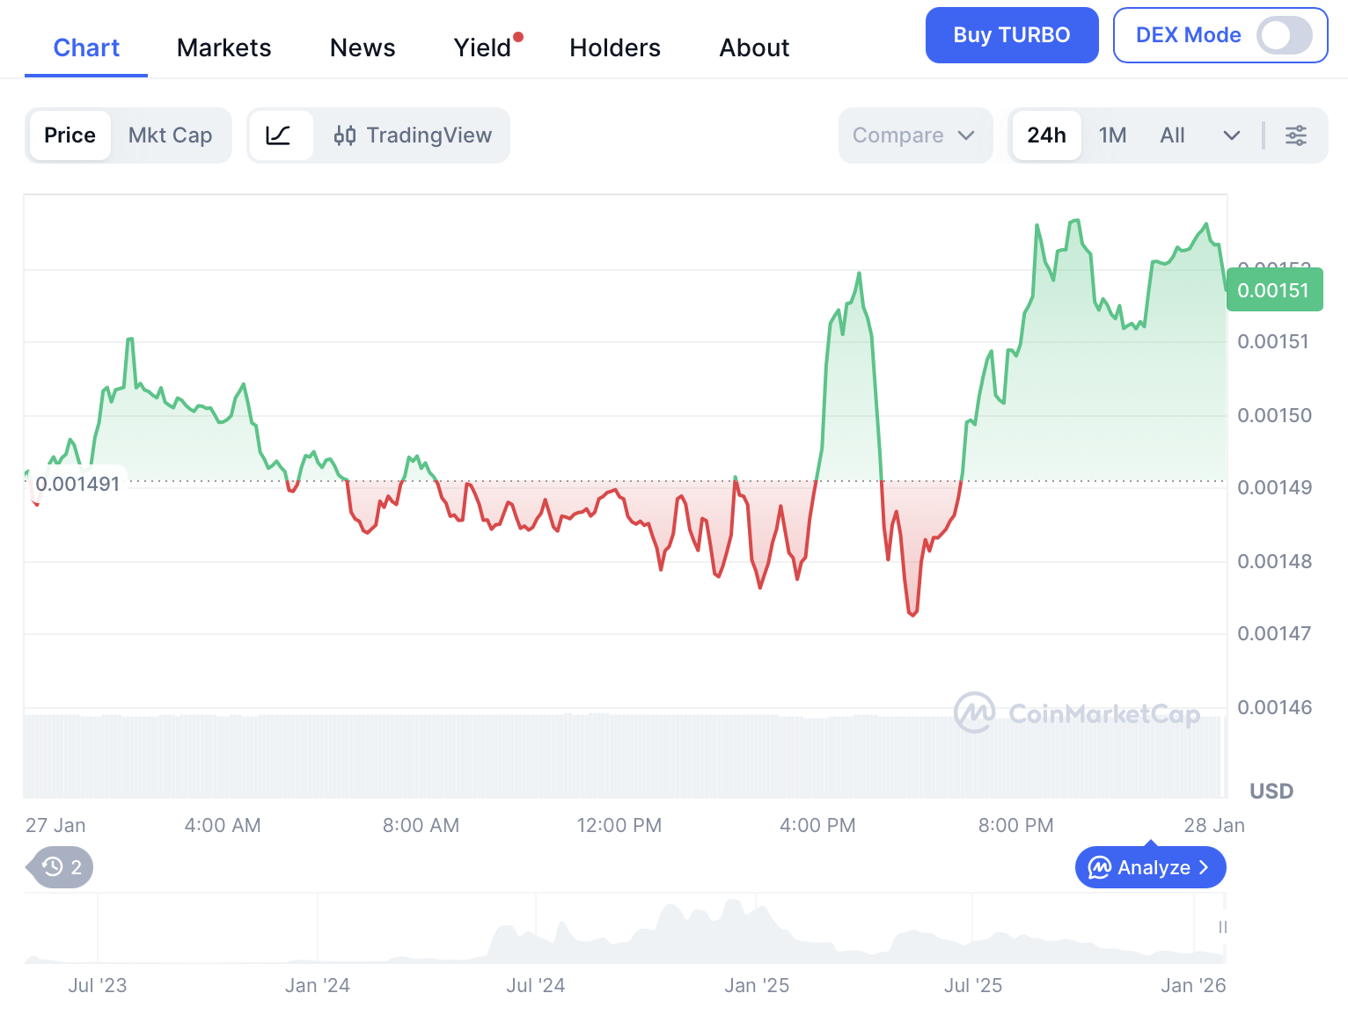Open chart settings sliders icon
The width and height of the screenshot is (1348, 1015).
1295,135
